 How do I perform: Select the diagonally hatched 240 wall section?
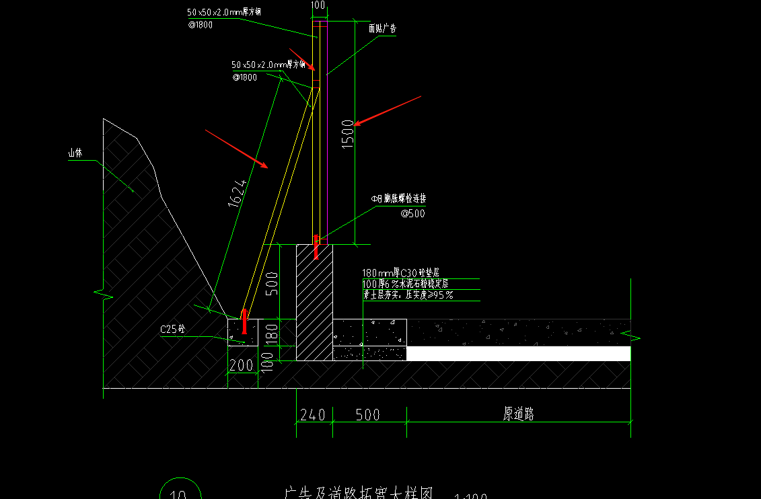[x=314, y=303]
